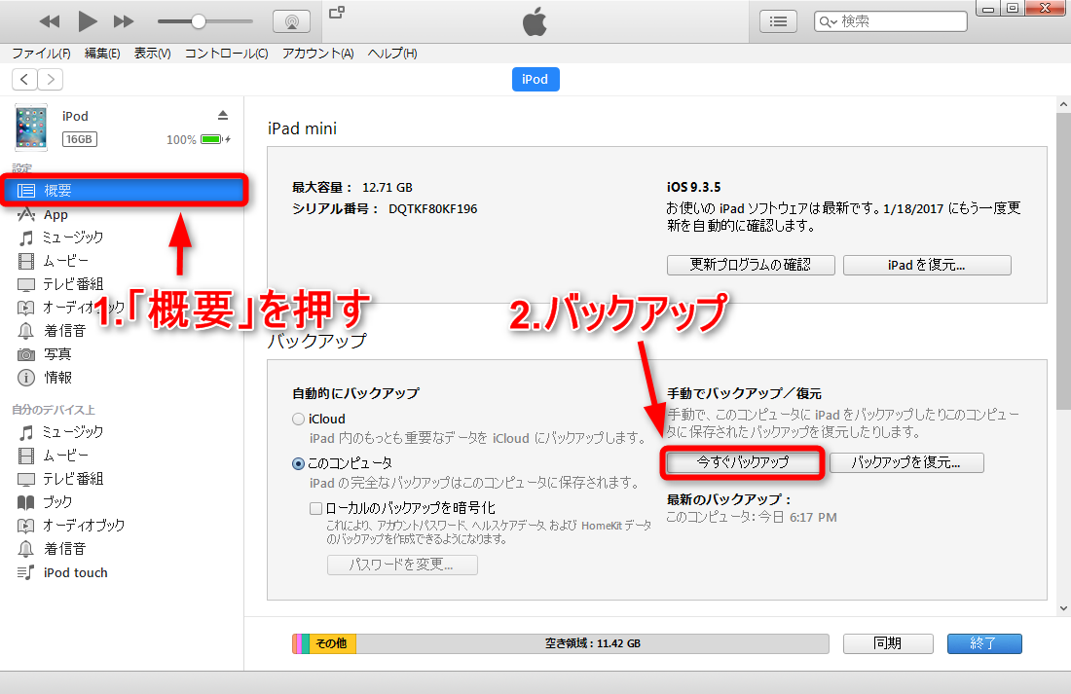Eject the iPod device
1071x694 pixels.
[223, 115]
